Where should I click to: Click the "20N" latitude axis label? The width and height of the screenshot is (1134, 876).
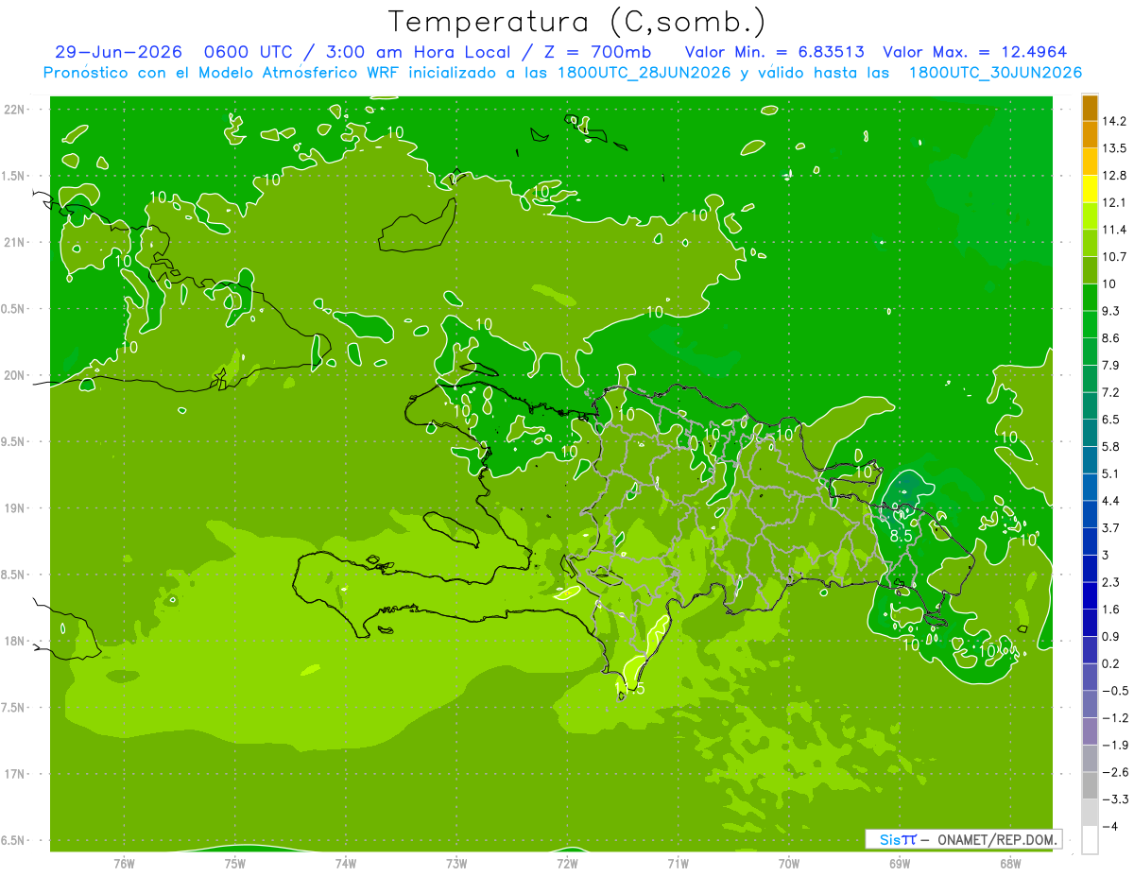(x=14, y=375)
